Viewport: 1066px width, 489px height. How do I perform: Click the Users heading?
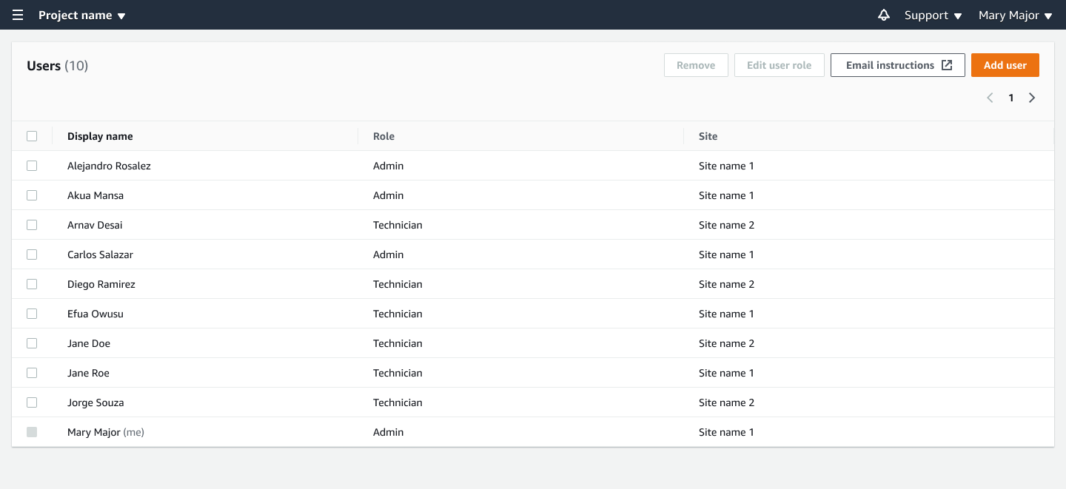pos(46,65)
